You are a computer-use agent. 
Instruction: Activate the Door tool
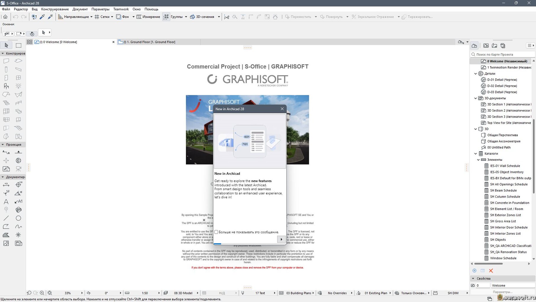pyautogui.click(x=6, y=78)
